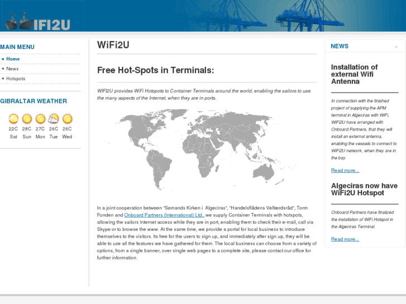Read more about external Wifi antenna installation
The width and height of the screenshot is (406, 304).
pos(345,171)
